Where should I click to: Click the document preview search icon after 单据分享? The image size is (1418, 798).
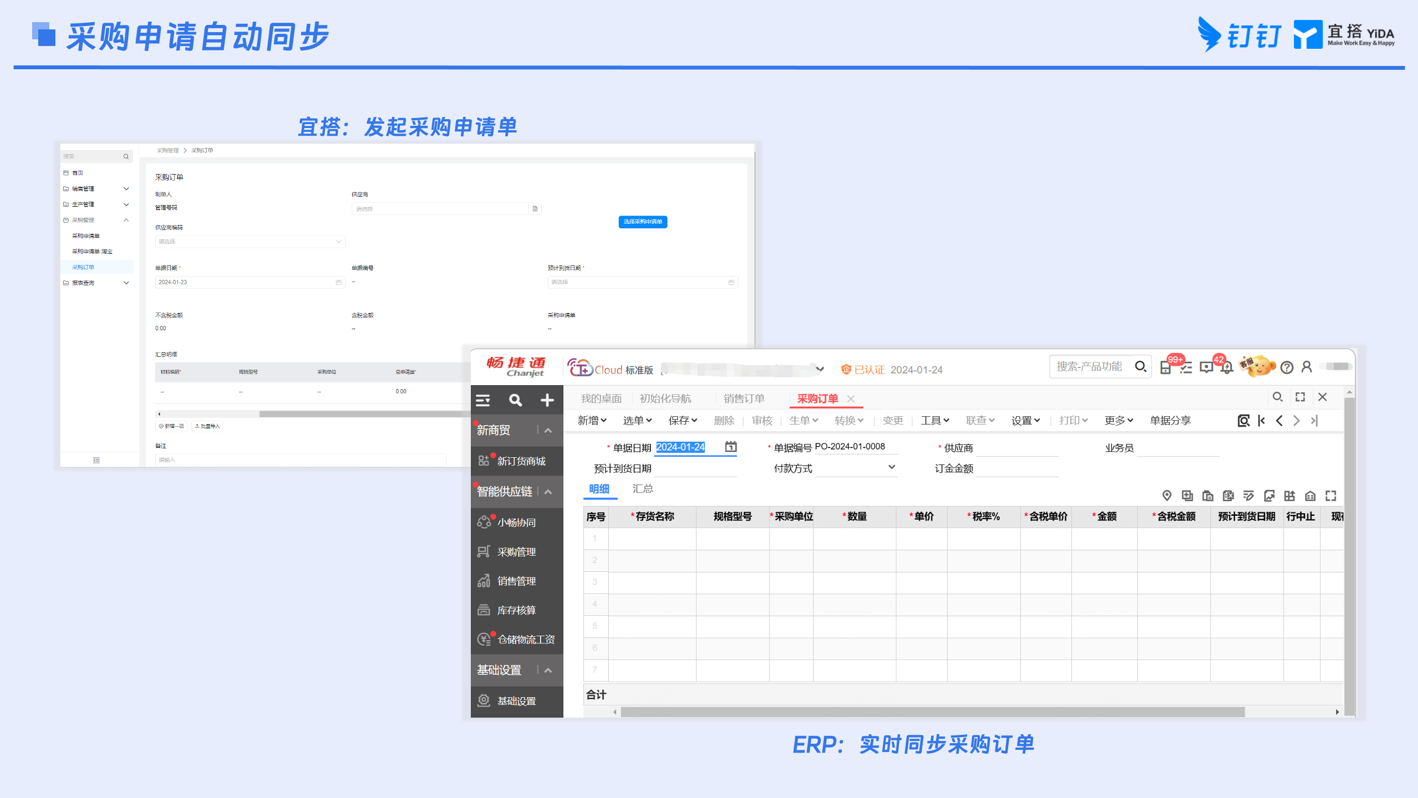[x=1244, y=421]
